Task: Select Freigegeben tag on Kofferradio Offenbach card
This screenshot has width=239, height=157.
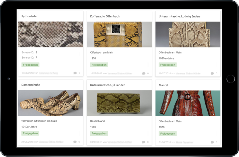Action: (x=99, y=65)
